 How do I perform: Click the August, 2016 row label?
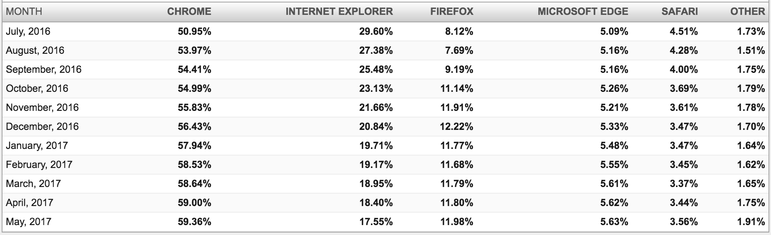(x=35, y=50)
